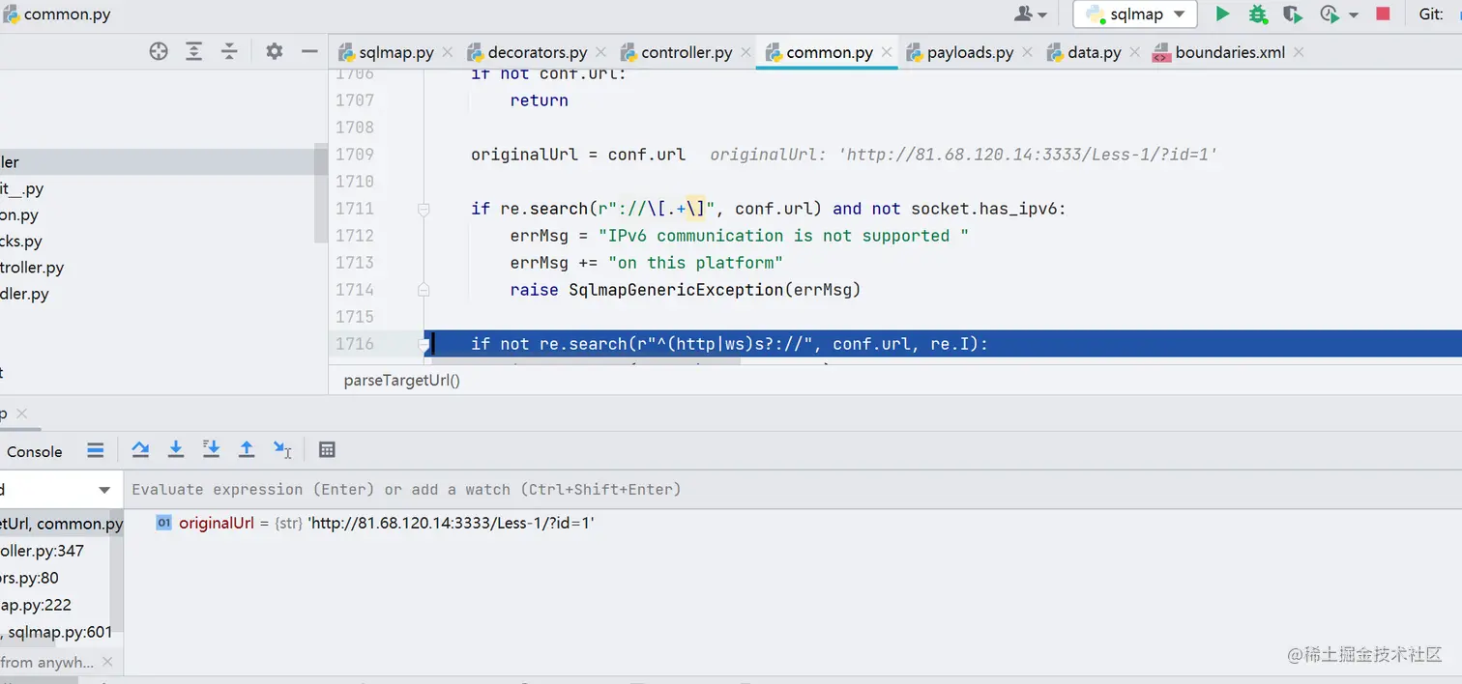Dismiss the 'from anywh...' hint
1462x684 pixels.
107,662
